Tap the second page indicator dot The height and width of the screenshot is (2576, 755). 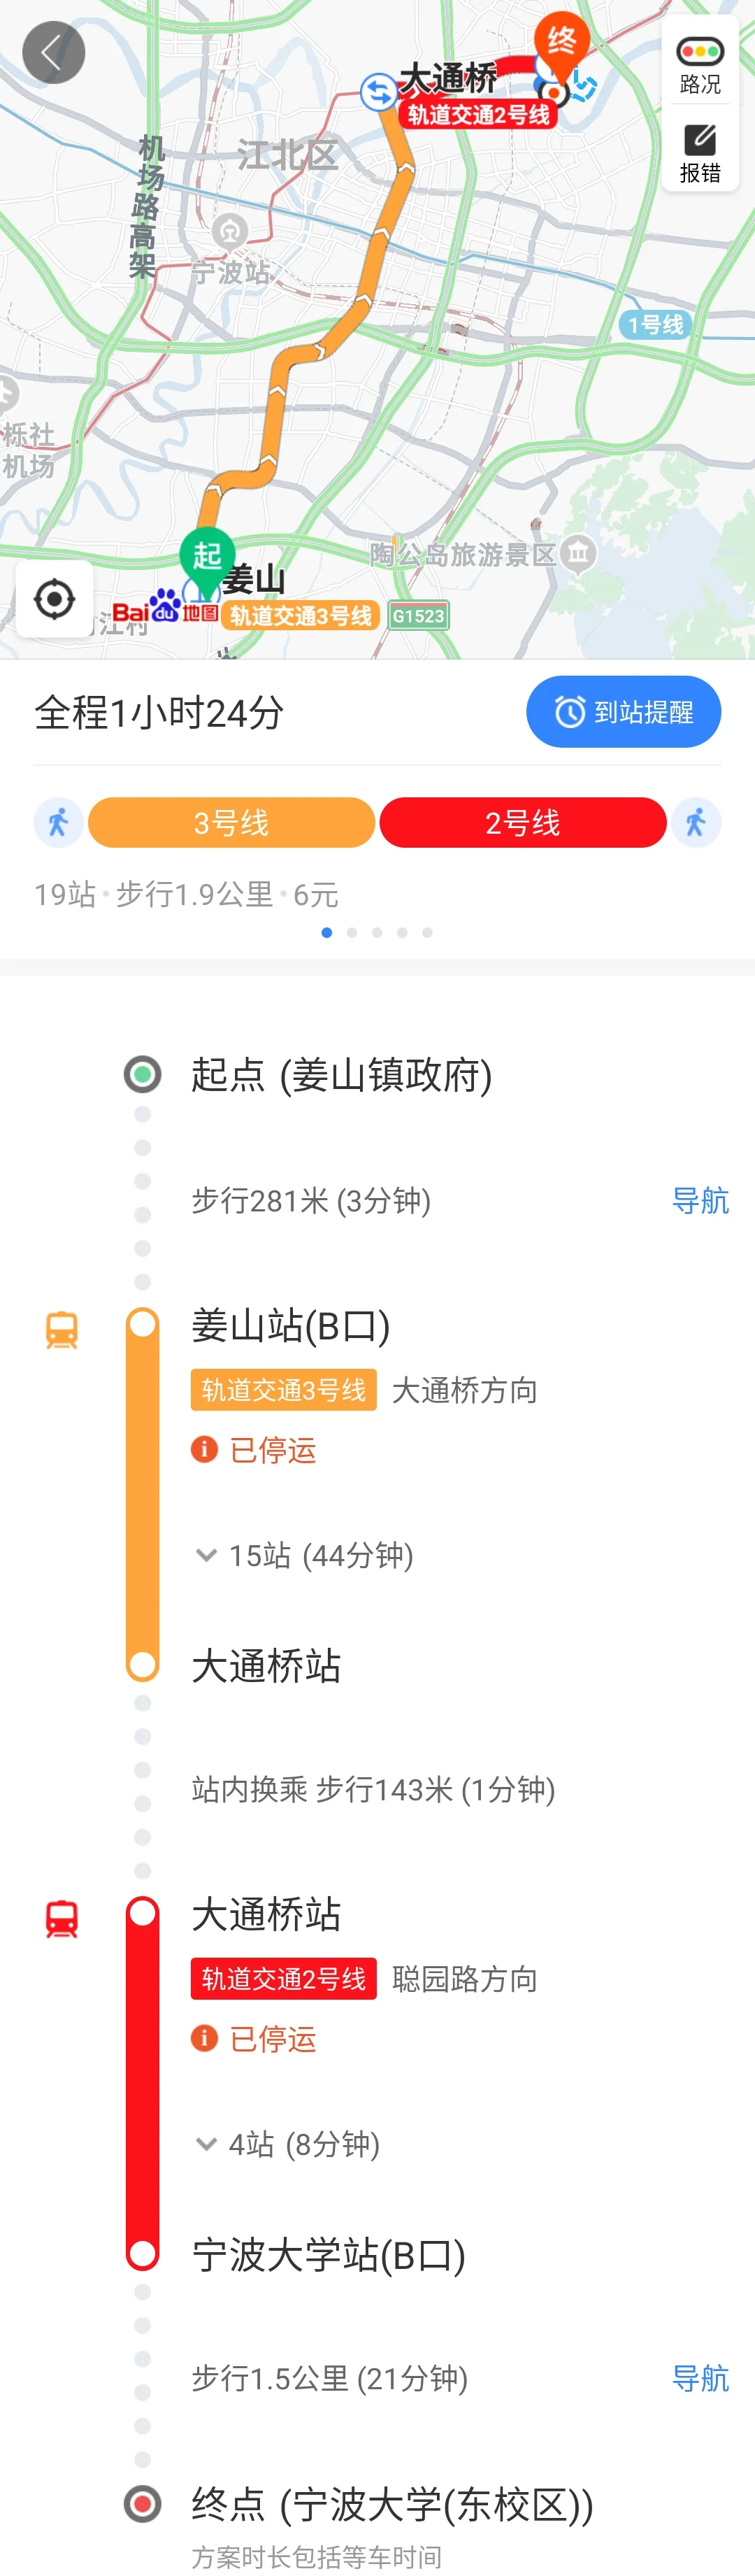point(352,932)
